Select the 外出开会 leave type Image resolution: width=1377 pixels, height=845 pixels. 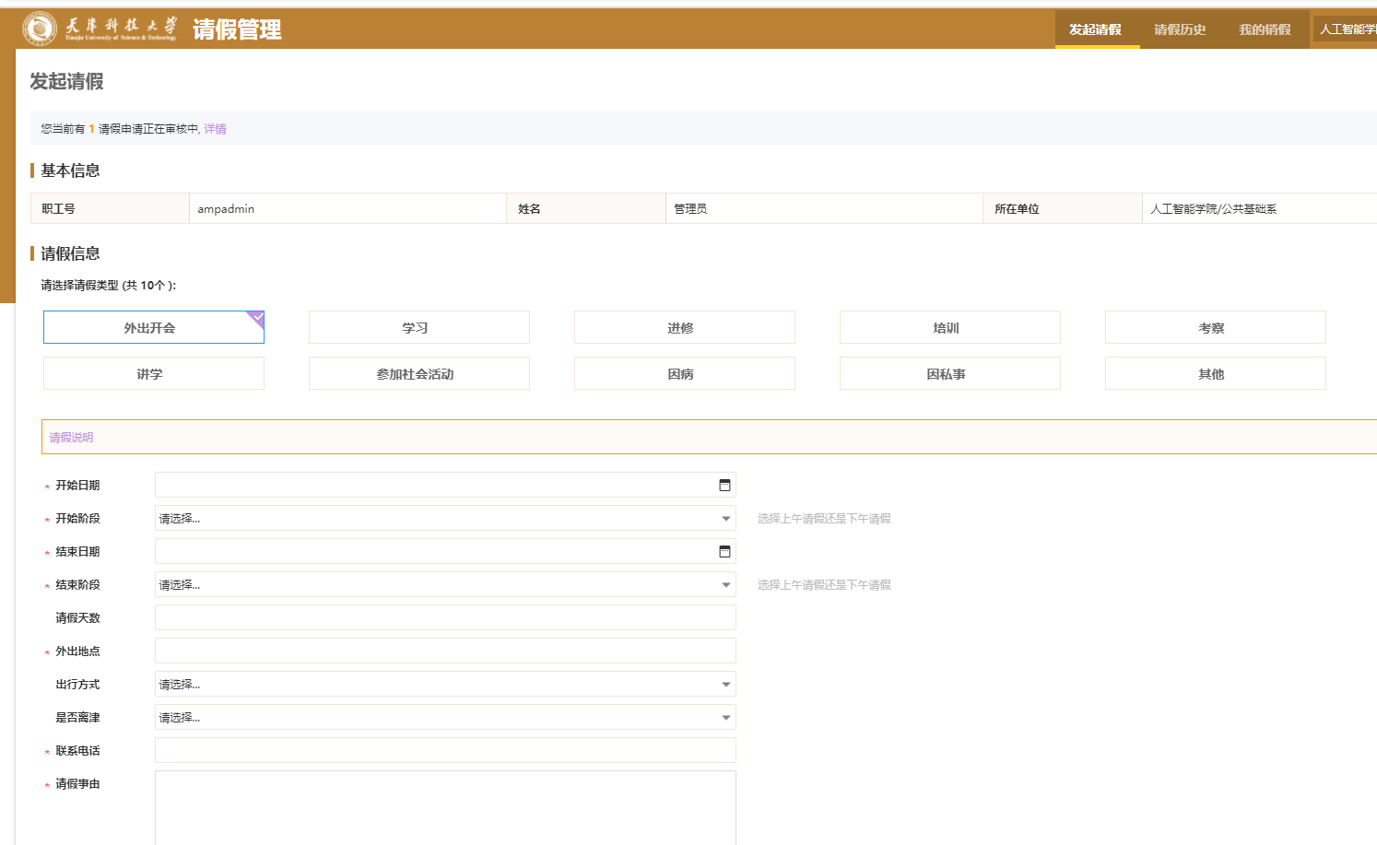[153, 328]
